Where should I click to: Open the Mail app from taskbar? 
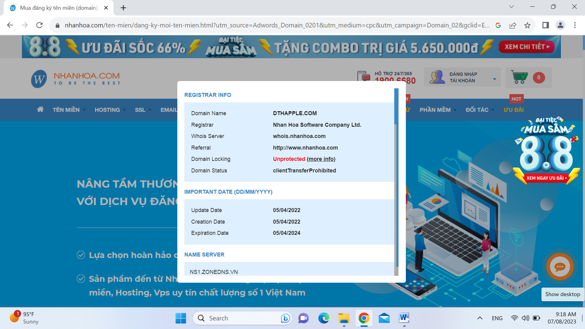(x=384, y=318)
